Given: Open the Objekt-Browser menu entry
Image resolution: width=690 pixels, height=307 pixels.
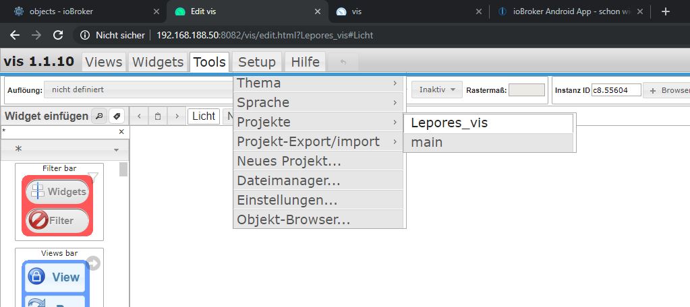Looking at the screenshot, I should click(318, 219).
